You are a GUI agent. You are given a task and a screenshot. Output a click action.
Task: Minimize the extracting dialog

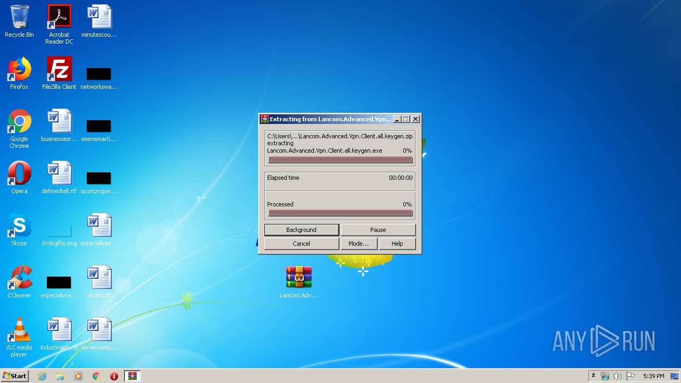(396, 119)
